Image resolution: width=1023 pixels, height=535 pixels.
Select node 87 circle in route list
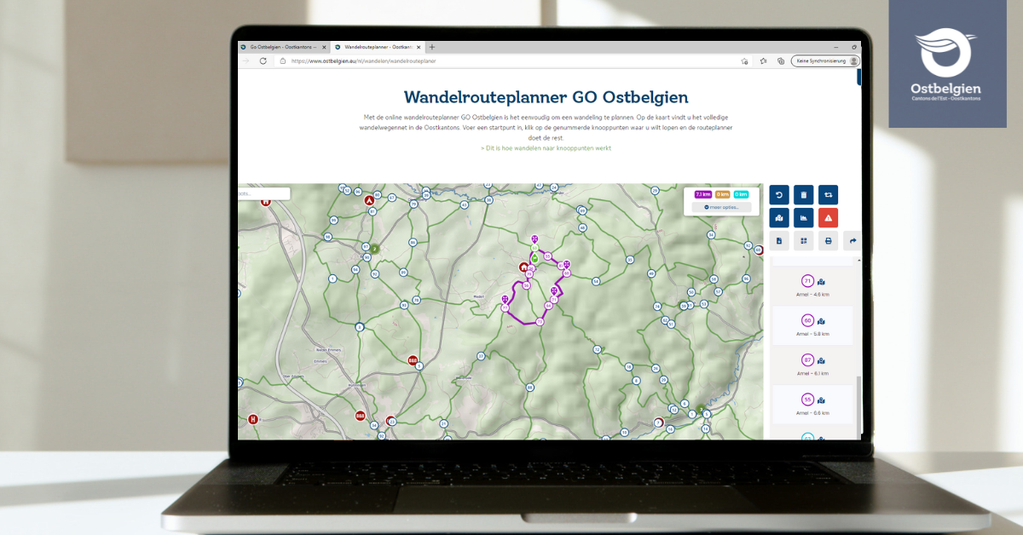point(807,360)
